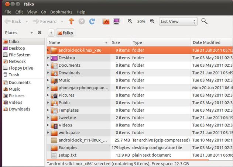
Task: Open search with the magnifying glass icon
Action: click(x=204, y=21)
